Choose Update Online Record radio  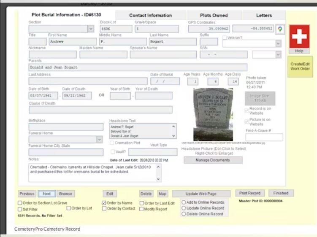184,208
